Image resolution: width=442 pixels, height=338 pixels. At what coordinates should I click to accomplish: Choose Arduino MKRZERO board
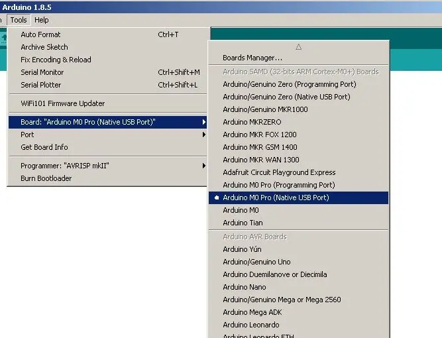[298, 122]
